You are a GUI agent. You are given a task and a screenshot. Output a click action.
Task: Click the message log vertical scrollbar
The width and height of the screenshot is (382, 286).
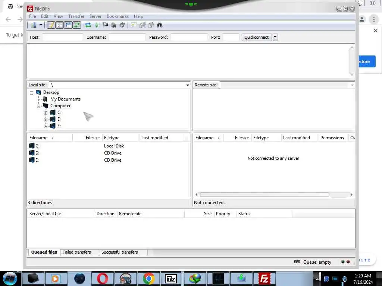pos(351,61)
